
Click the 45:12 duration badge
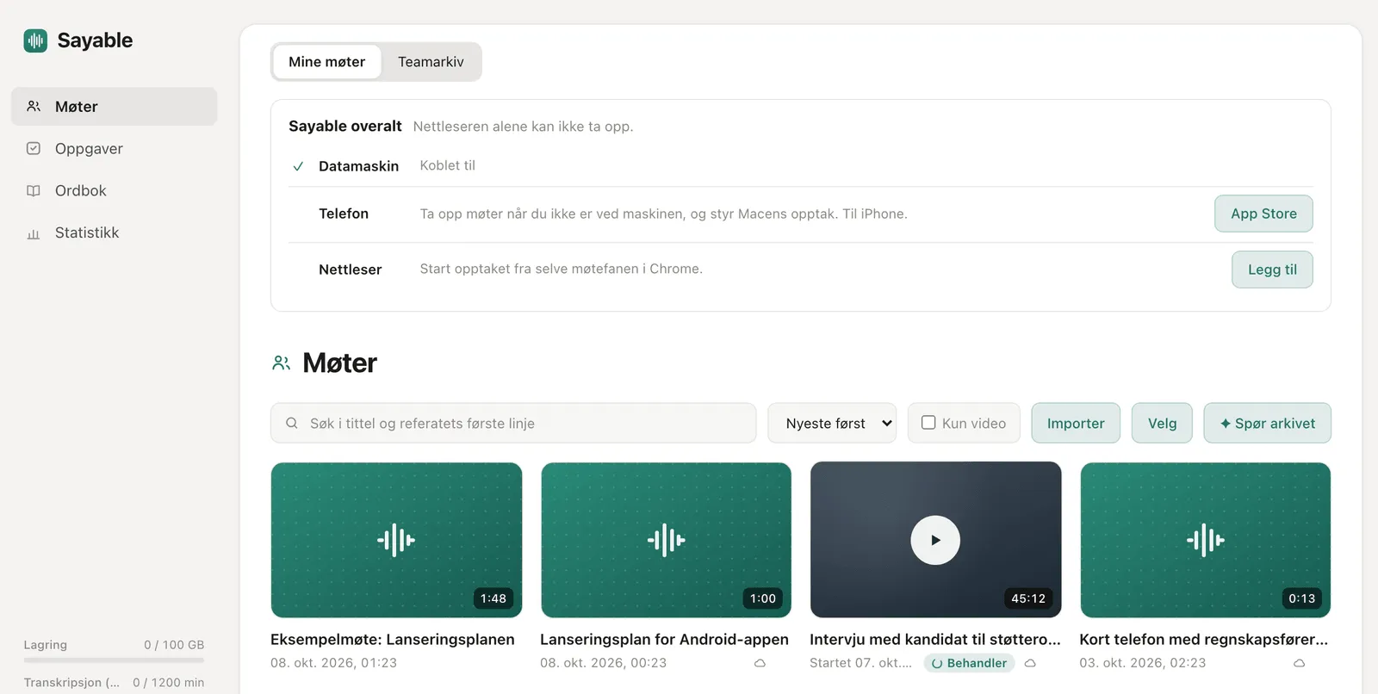click(1028, 598)
